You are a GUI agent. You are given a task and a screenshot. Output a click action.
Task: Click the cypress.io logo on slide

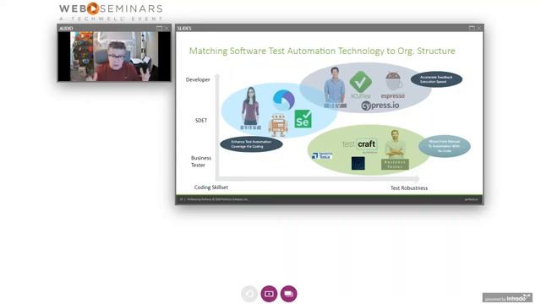pyautogui.click(x=380, y=106)
